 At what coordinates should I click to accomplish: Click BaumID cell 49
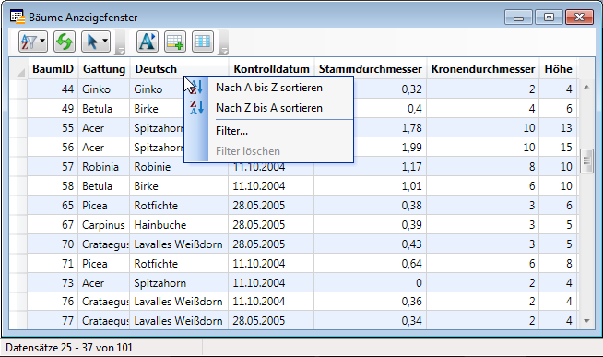(53, 109)
